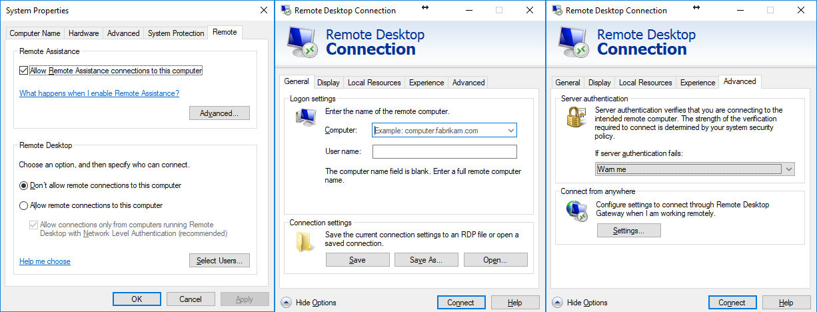The width and height of the screenshot is (817, 312).
Task: Open 'What happens when I enable Remote Assistance?' link
Action: [99, 93]
